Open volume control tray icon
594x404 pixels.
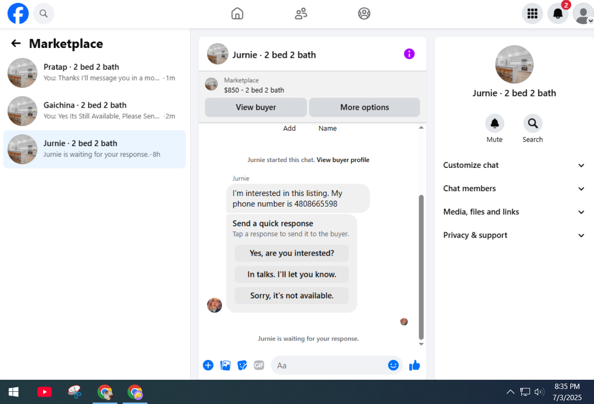pos(539,392)
